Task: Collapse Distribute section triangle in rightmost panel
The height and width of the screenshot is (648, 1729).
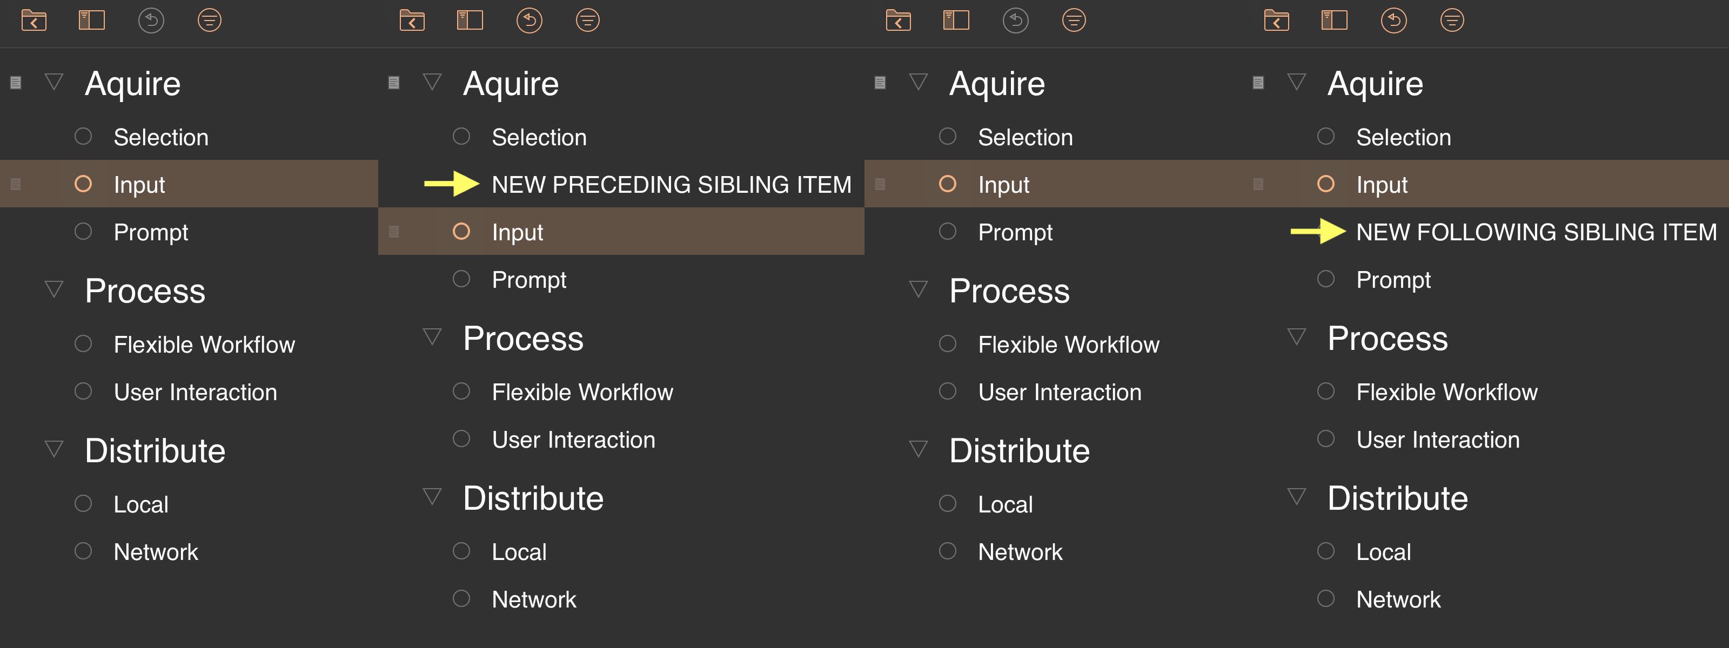Action: point(1297,496)
